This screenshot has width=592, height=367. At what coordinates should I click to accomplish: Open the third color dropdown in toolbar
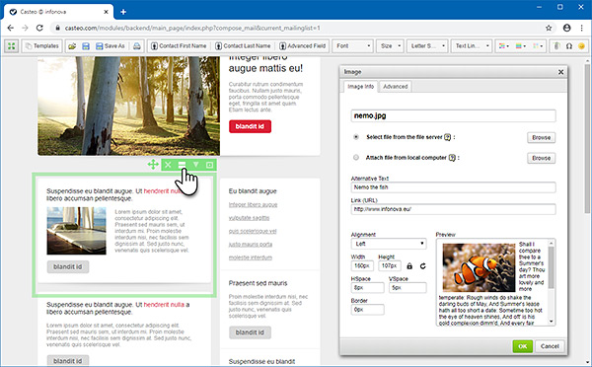pos(538,46)
